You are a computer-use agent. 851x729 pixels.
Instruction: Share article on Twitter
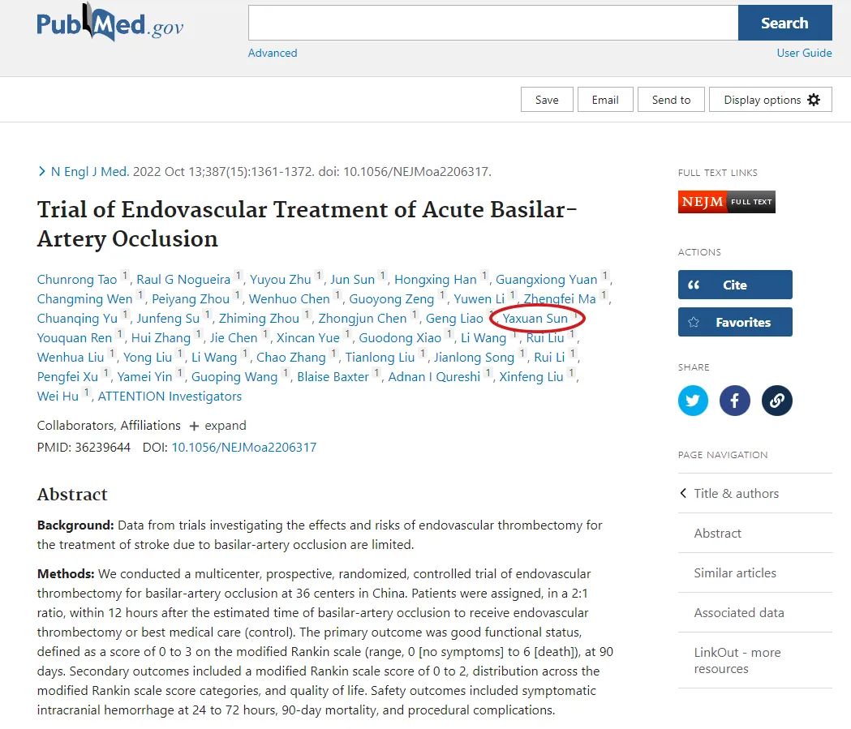[x=693, y=401]
